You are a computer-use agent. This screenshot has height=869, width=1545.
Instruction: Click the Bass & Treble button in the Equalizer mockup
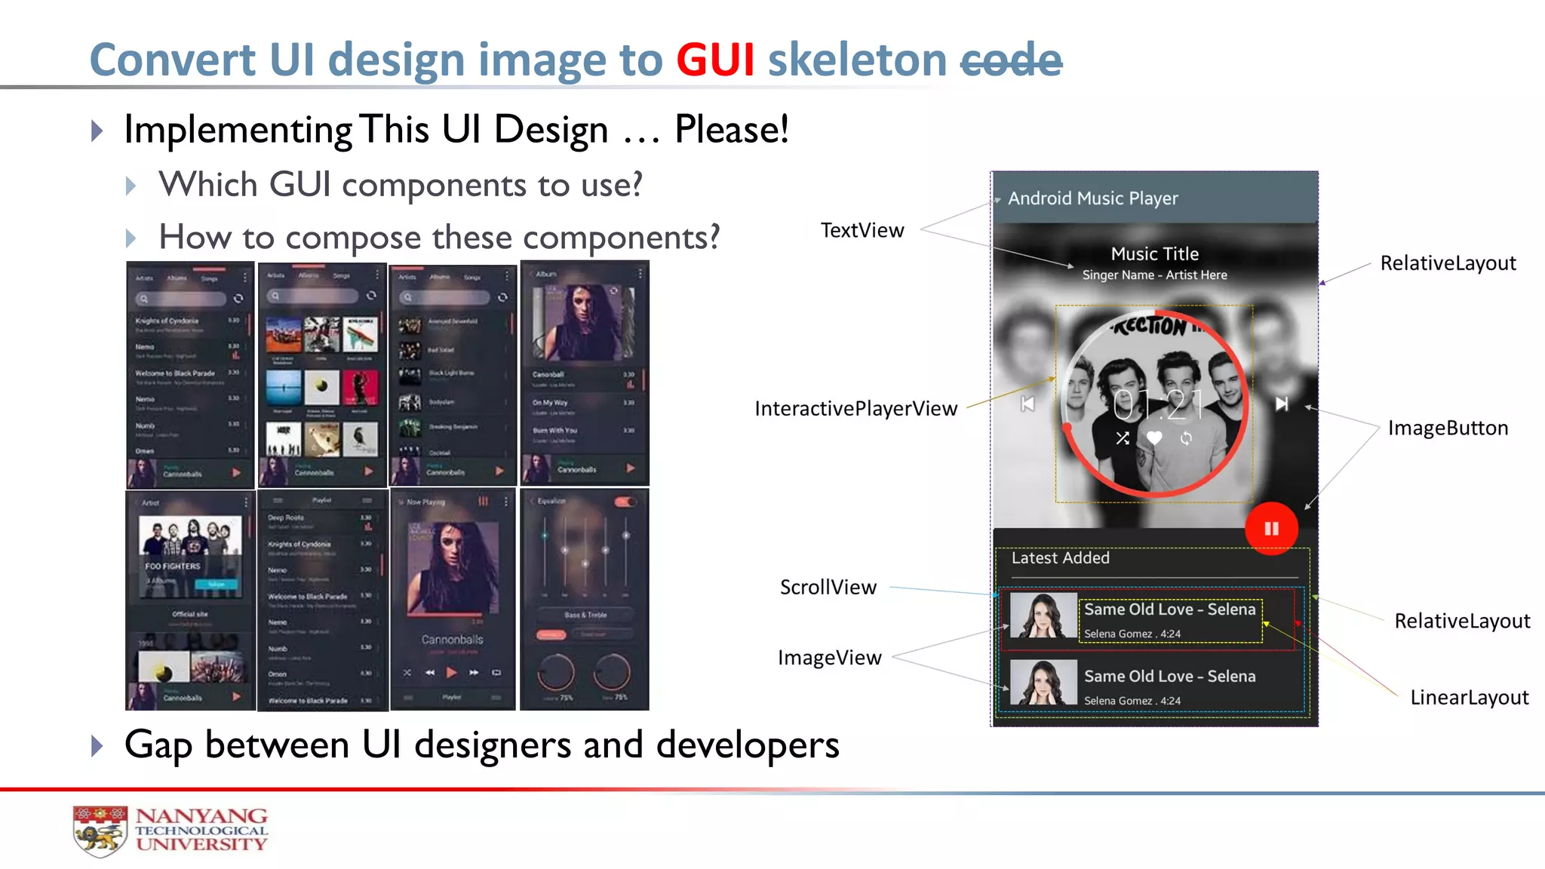[x=585, y=616]
